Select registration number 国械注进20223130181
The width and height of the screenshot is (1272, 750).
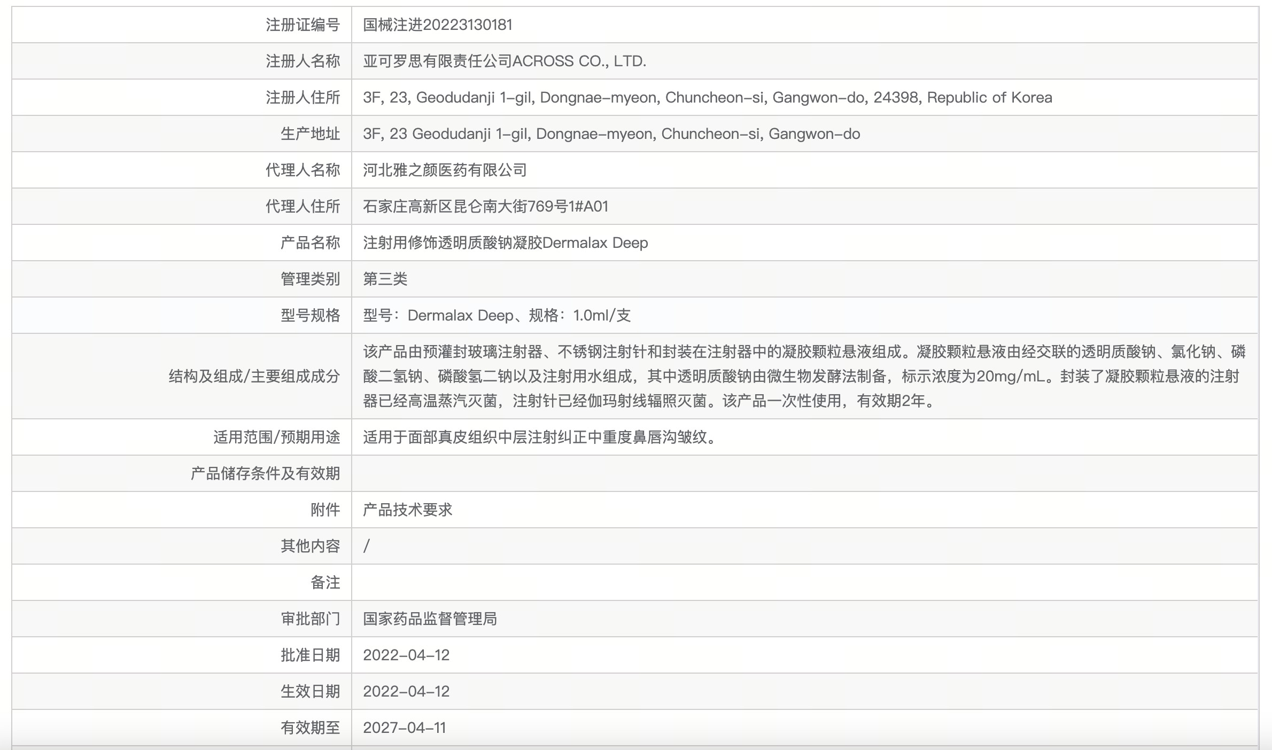pyautogui.click(x=438, y=25)
